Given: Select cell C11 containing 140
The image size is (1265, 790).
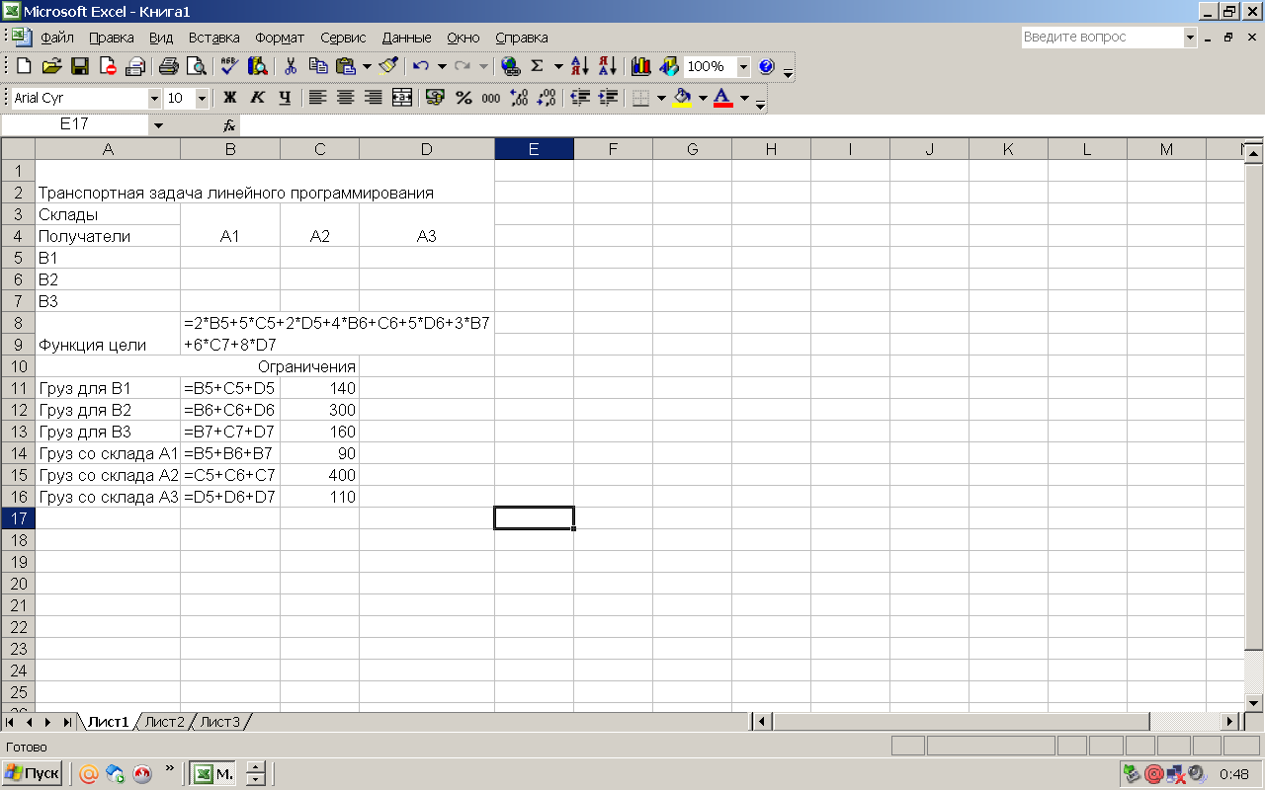Looking at the screenshot, I should click(319, 388).
